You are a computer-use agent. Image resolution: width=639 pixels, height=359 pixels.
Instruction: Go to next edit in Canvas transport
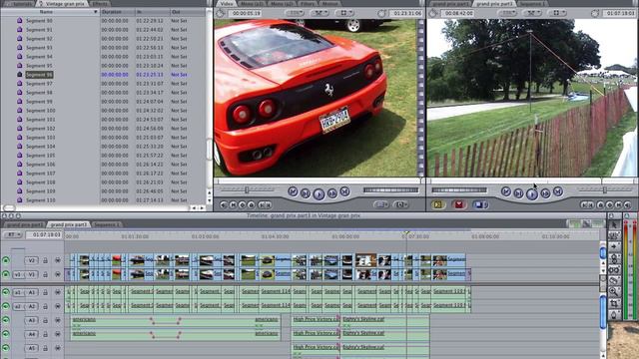click(558, 191)
